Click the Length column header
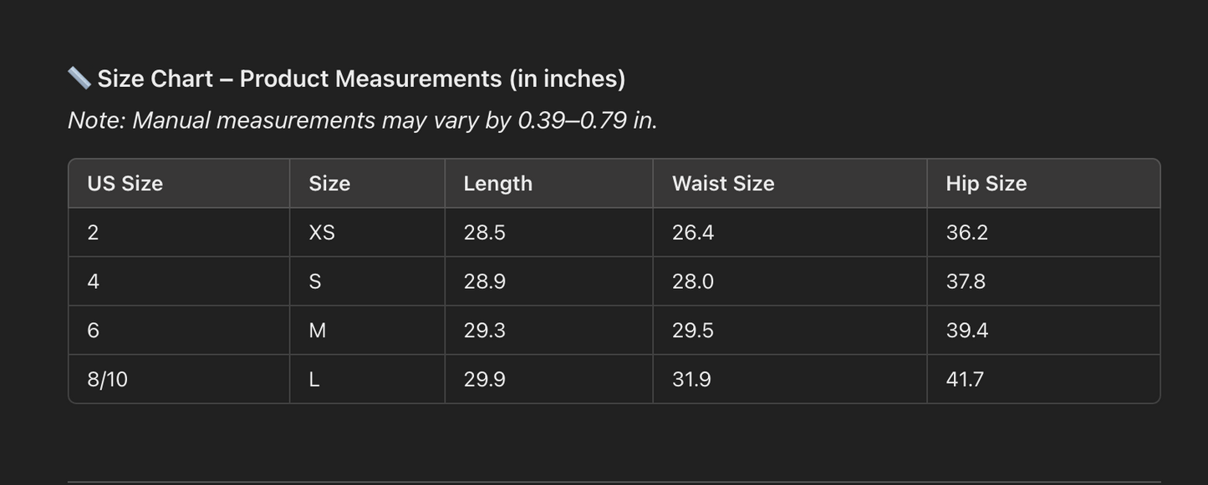Screen dimensions: 1208x485 tap(498, 184)
